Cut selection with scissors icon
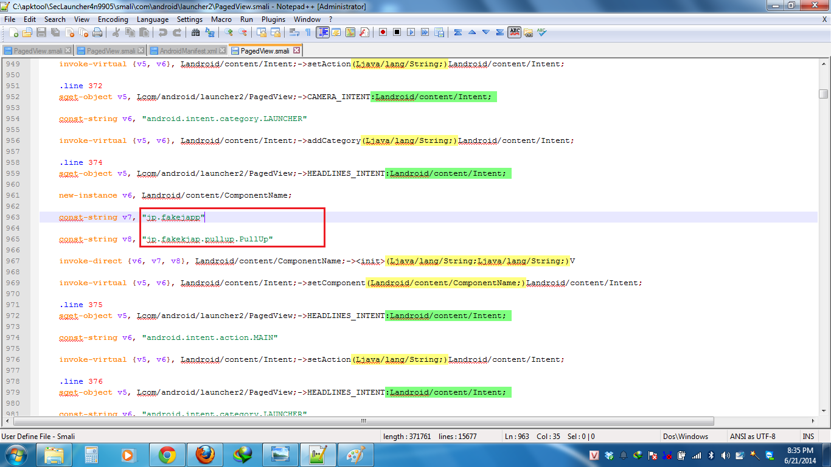The width and height of the screenshot is (831, 467). click(116, 32)
